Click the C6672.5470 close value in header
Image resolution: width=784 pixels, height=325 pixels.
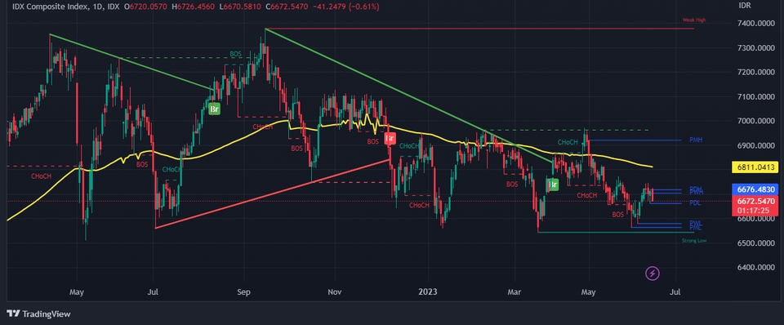click(x=287, y=7)
